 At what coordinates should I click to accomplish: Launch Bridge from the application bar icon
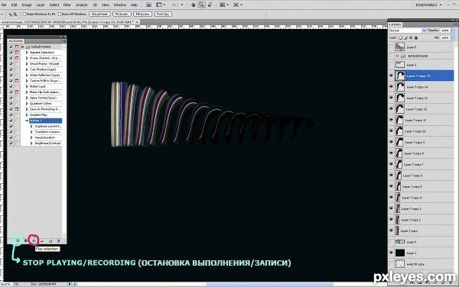tap(148, 5)
